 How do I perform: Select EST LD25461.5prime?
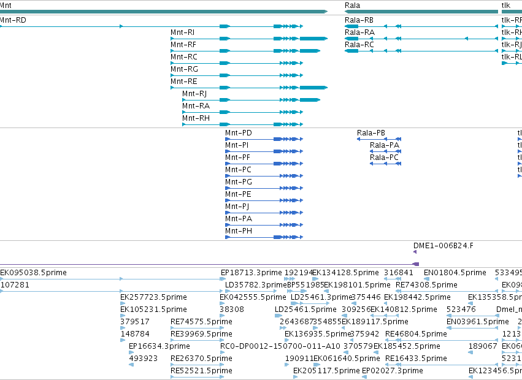305,310
